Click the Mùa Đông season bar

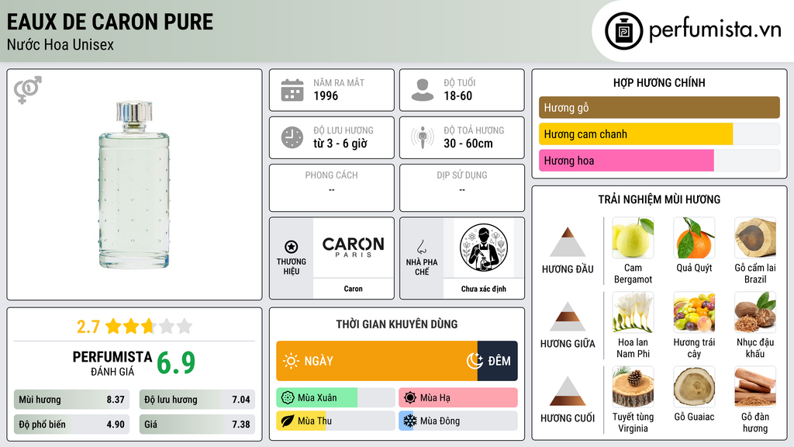(458, 421)
